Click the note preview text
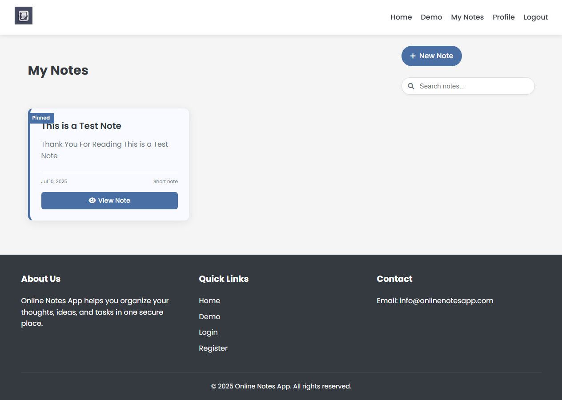The height and width of the screenshot is (400, 562). [104, 150]
